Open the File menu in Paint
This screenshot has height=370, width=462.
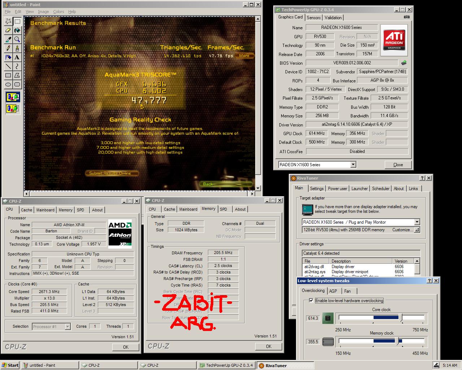[x=8, y=12]
